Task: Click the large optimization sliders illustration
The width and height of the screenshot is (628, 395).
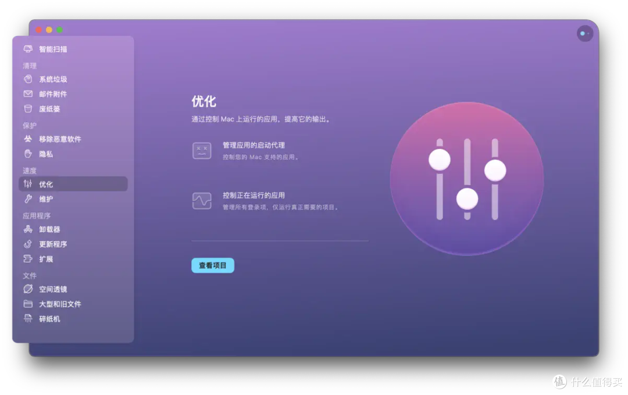Action: (467, 179)
